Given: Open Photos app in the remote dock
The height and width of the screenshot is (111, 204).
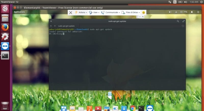Looking at the screenshot, I should coord(107,108).
